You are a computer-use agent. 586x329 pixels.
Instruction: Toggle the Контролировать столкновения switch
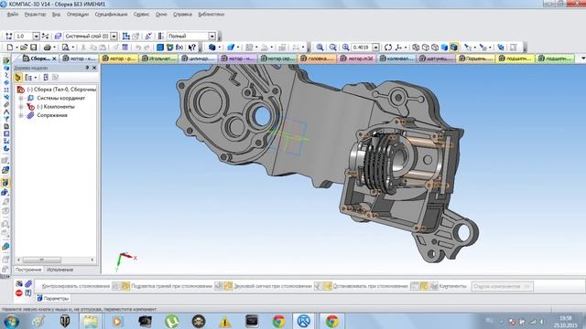coord(121,286)
